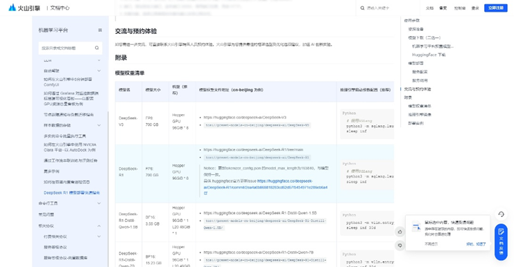This screenshot has width=514, height=267.
Task: Jump to 部署实例 in the page outline
Action: (x=416, y=123)
